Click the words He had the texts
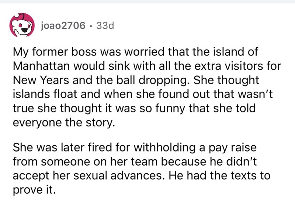The image size is (295, 207). (x=212, y=176)
